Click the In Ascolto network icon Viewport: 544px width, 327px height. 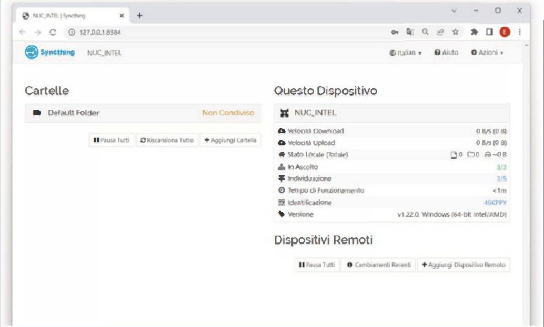pyautogui.click(x=281, y=167)
